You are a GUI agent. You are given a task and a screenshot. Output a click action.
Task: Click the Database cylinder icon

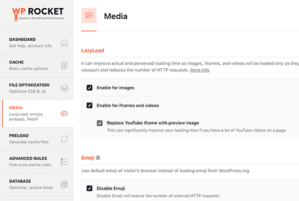(64, 184)
